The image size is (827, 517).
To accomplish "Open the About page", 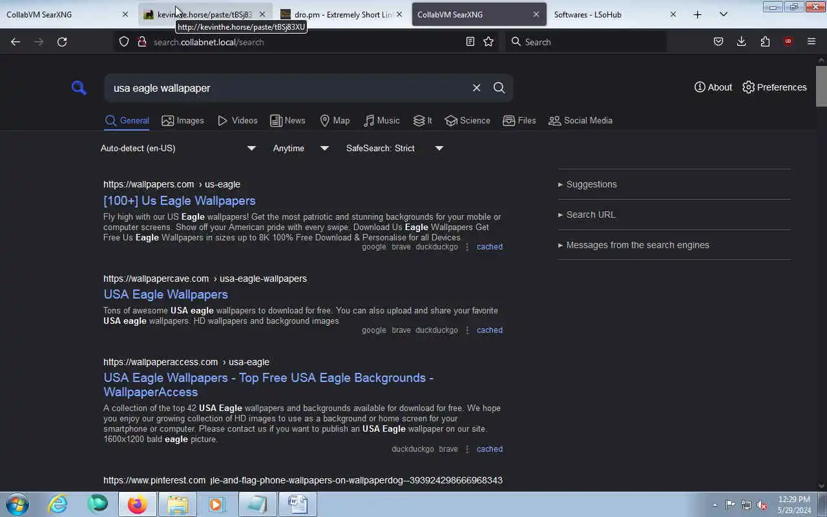I will [713, 87].
